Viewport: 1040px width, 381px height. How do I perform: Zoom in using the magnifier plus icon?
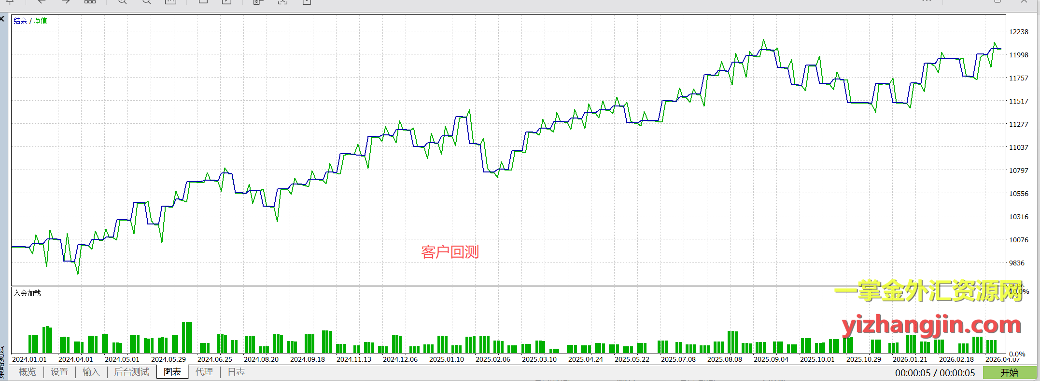coord(123,1)
